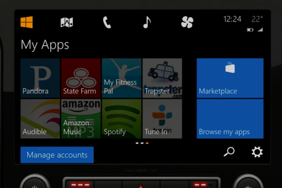Image resolution: width=282 pixels, height=188 pixels.
Task: Open the Trapster app tile
Action: coord(162,78)
